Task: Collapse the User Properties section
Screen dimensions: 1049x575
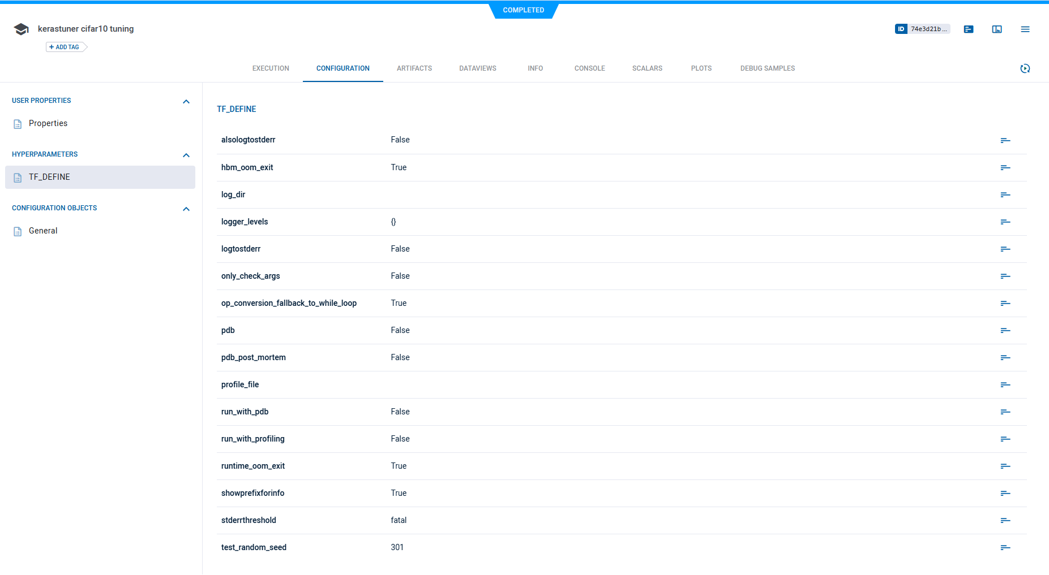Action: pos(186,101)
